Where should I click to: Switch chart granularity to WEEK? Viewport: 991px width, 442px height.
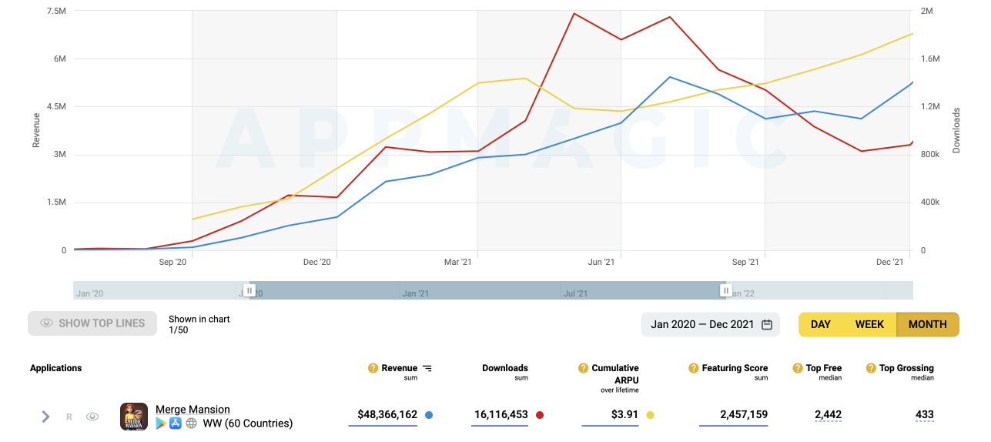pos(869,324)
